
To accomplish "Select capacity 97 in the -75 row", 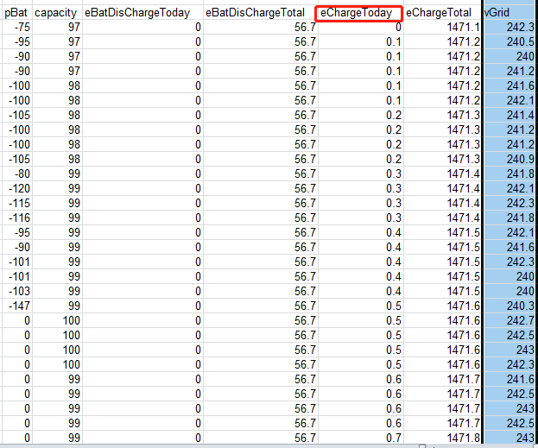I will coord(57,27).
